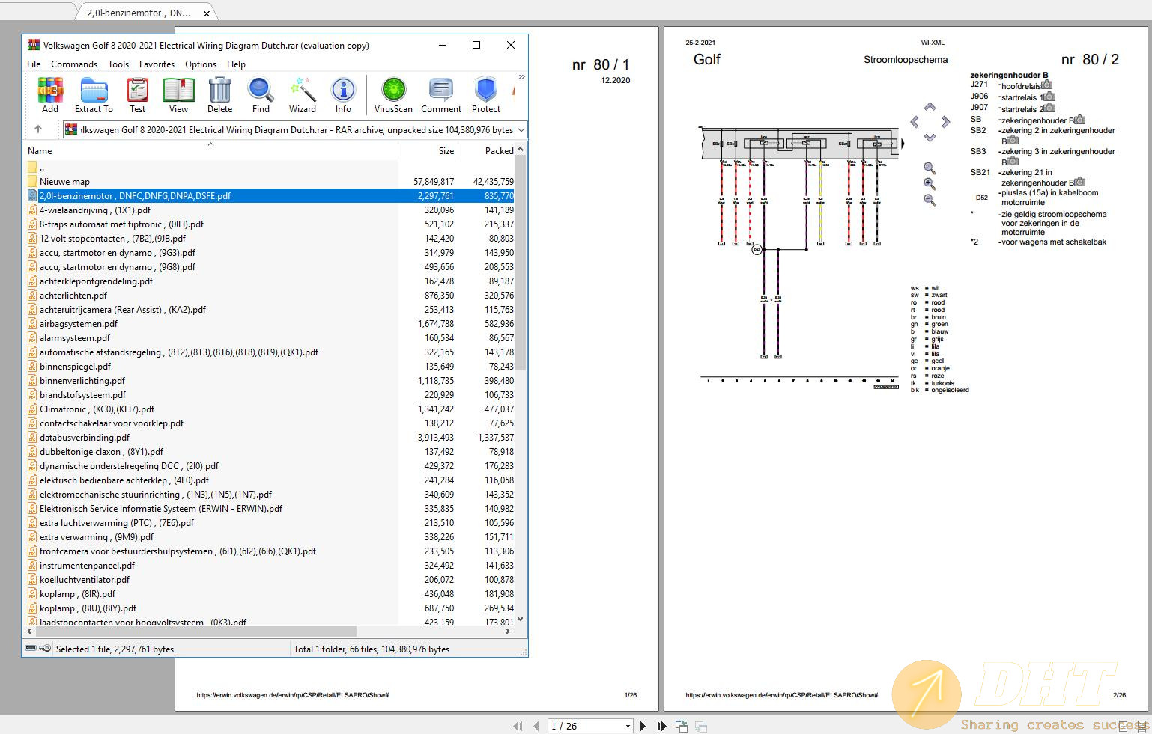The width and height of the screenshot is (1152, 734).
Task: Sort file list by Size column
Action: coord(428,150)
